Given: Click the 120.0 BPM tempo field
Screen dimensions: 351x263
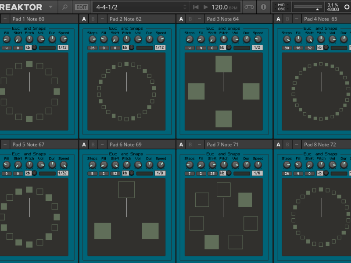Looking at the screenshot, I should (219, 7).
